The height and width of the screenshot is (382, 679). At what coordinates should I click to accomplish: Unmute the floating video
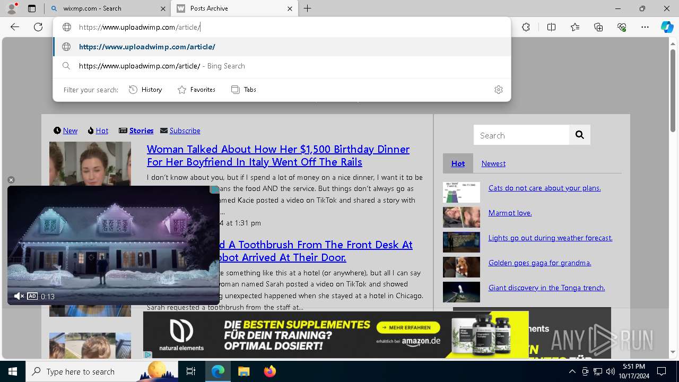pyautogui.click(x=19, y=296)
